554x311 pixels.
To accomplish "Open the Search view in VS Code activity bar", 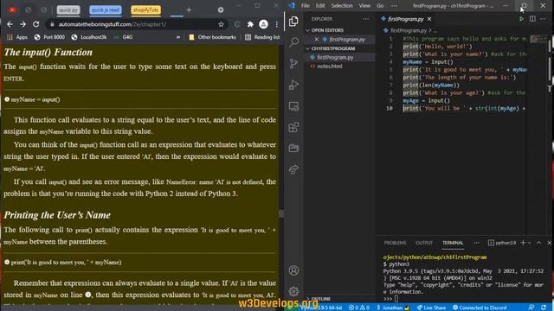I will (x=293, y=42).
